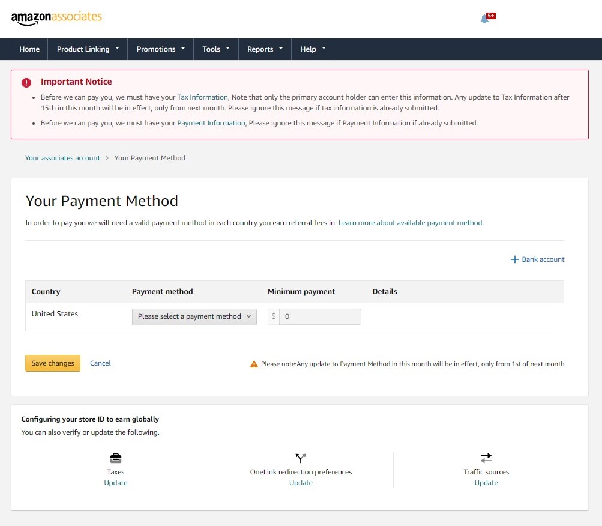Click the Your Payment Method heading
602x526 pixels.
(102, 201)
